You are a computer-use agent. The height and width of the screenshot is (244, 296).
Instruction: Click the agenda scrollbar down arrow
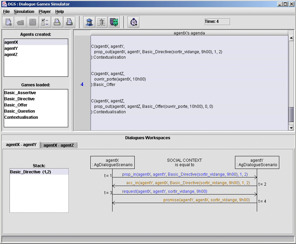pyautogui.click(x=291, y=127)
